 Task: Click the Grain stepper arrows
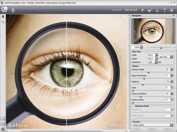[172, 88]
